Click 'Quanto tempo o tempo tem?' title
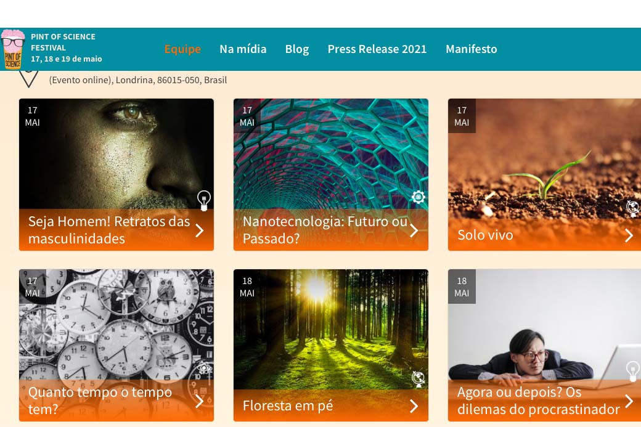 pos(100,401)
